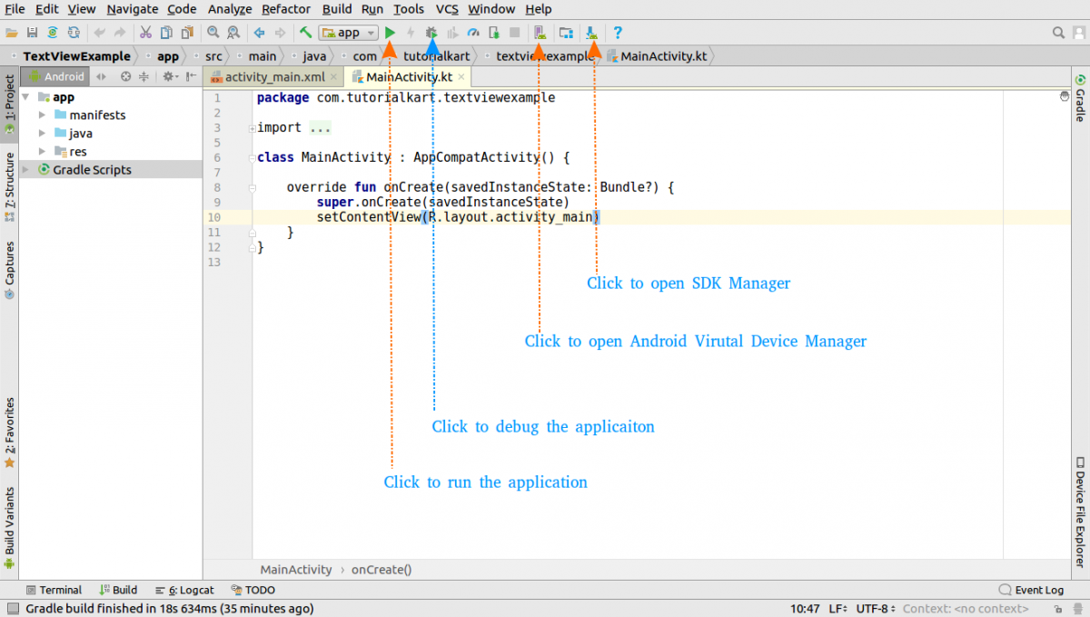The width and height of the screenshot is (1090, 617).
Task: Expand the Gradle Scripts node
Action: tap(26, 170)
